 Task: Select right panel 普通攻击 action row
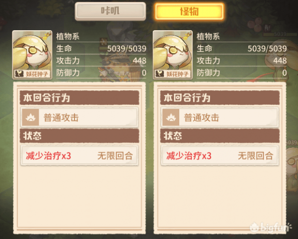pos(220,118)
